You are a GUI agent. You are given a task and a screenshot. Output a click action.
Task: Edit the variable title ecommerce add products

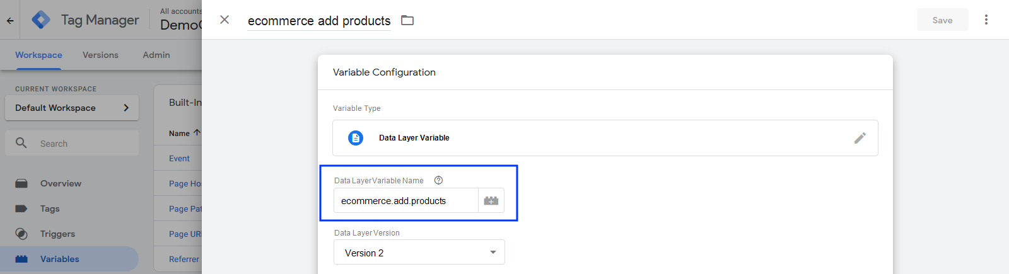click(x=318, y=21)
